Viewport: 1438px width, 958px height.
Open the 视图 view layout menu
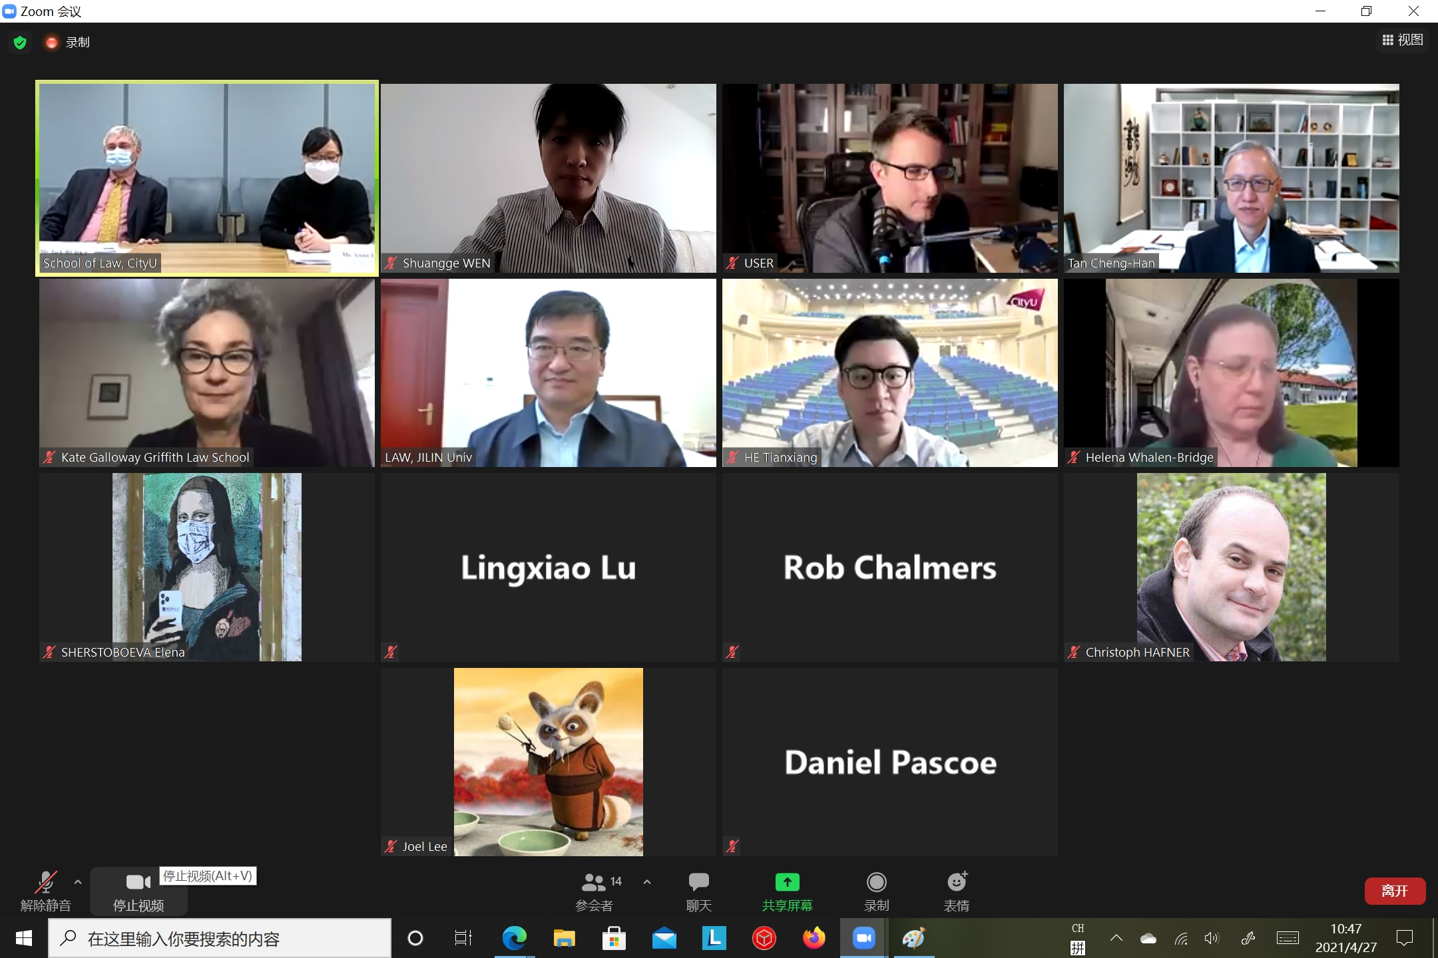[1403, 40]
